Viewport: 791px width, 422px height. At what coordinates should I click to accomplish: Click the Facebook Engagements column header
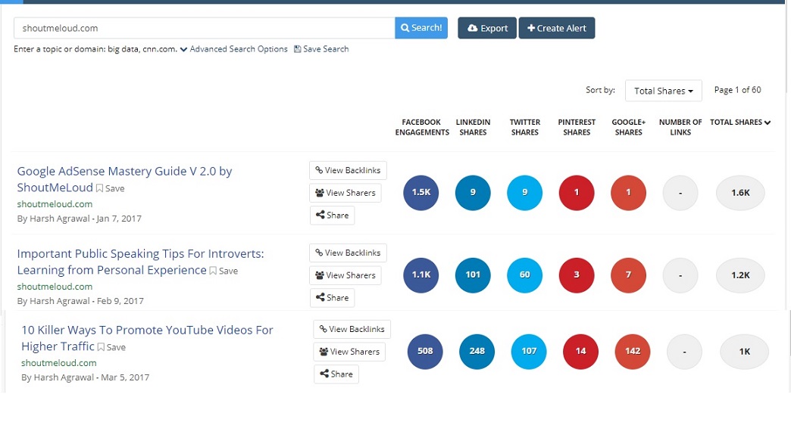[x=422, y=127]
